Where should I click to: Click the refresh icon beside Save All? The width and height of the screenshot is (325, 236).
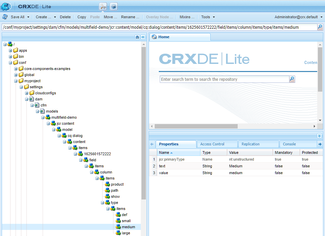tap(5, 17)
